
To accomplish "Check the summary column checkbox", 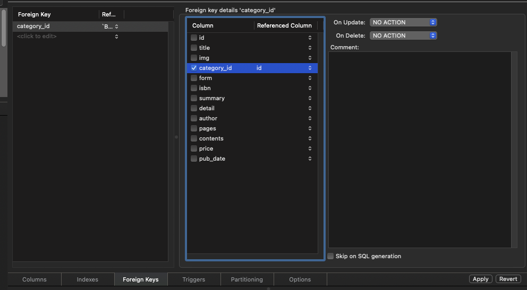I will click(193, 98).
